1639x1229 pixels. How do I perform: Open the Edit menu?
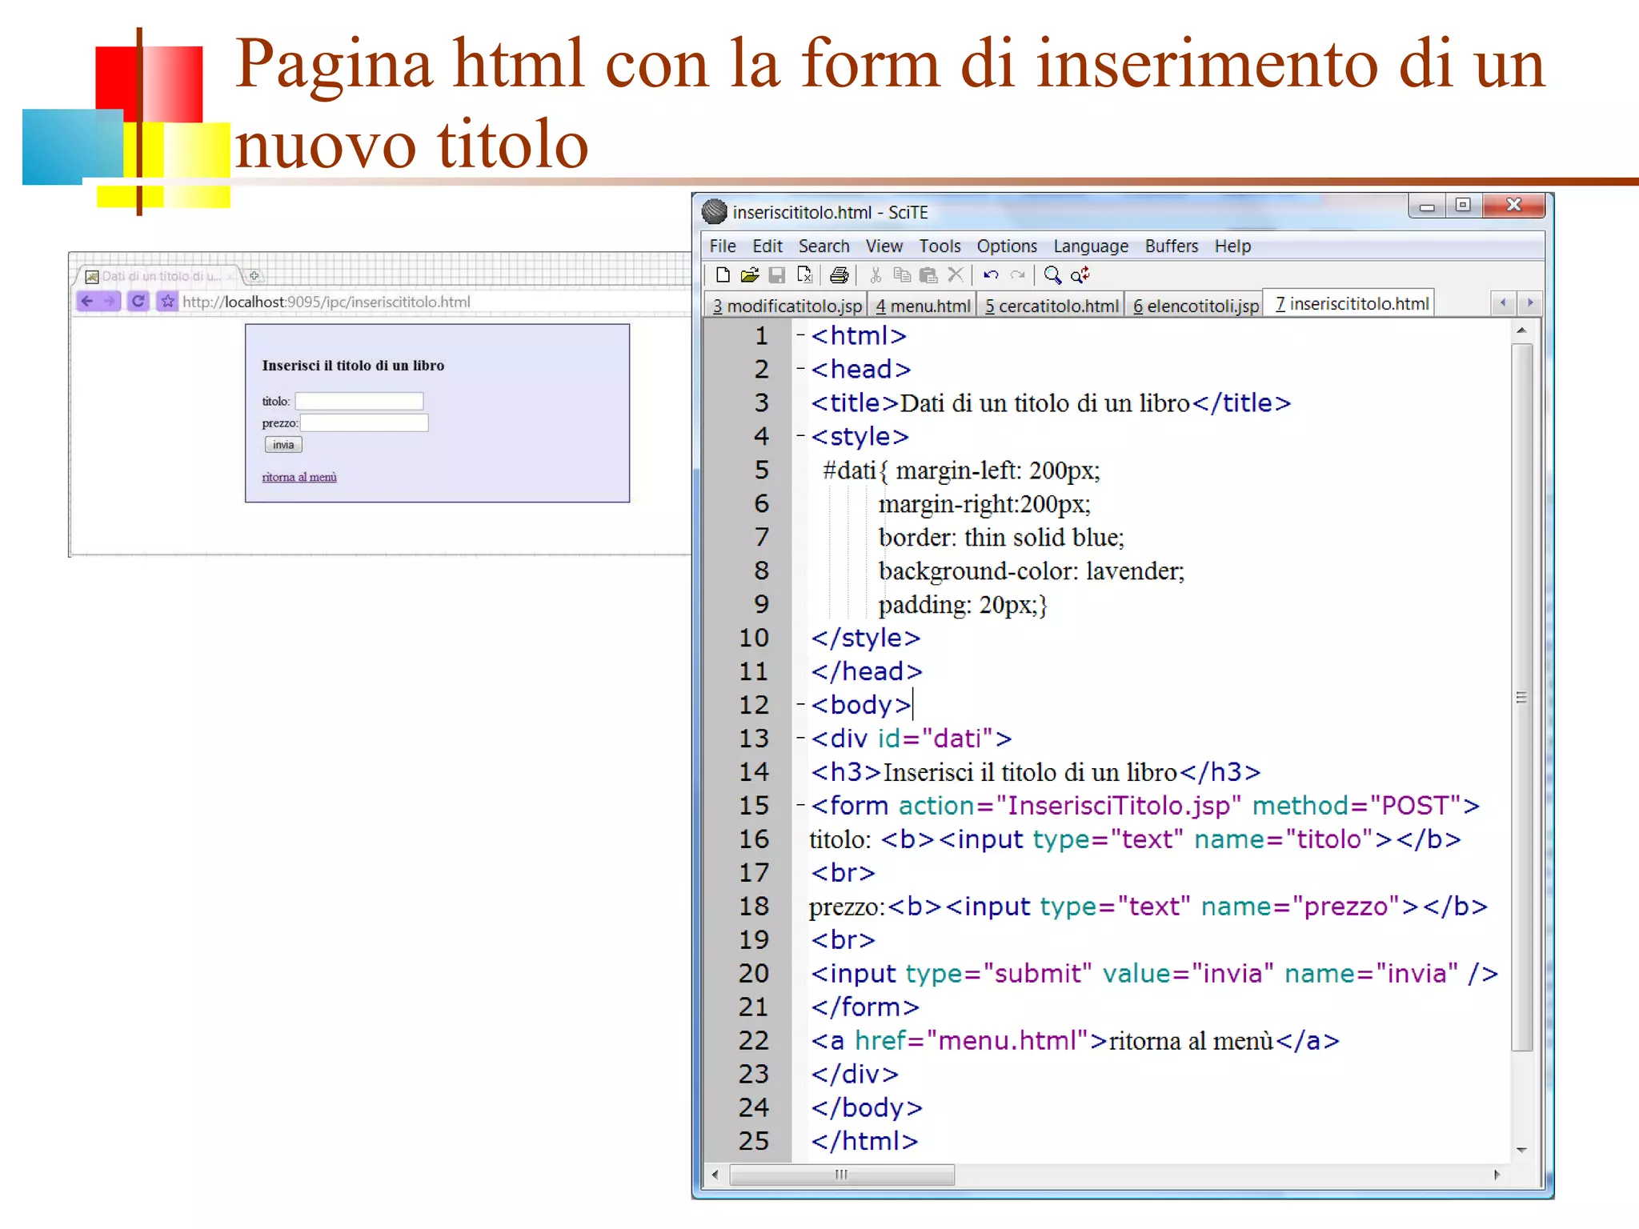tap(767, 246)
